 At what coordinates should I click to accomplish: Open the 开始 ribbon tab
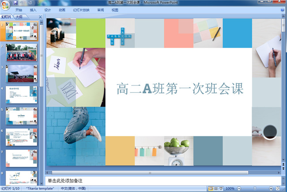pyautogui.click(x=19, y=10)
